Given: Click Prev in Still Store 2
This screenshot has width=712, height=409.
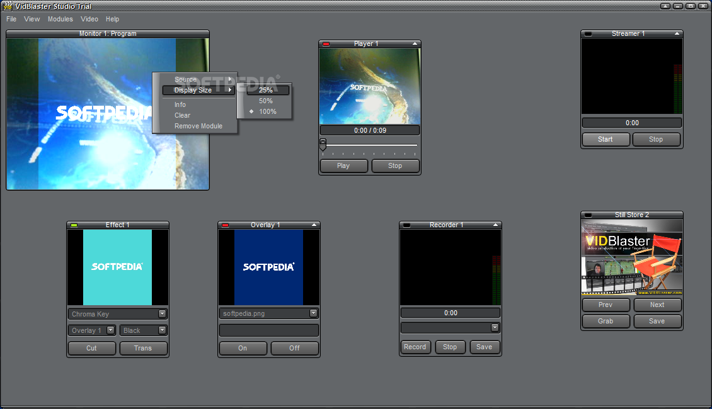Looking at the screenshot, I should coord(606,305).
